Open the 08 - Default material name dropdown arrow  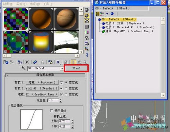pyautogui.click(x=62, y=68)
